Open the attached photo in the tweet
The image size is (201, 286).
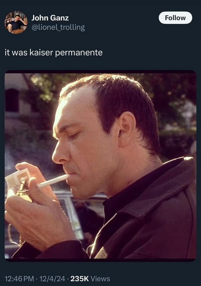click(100, 166)
